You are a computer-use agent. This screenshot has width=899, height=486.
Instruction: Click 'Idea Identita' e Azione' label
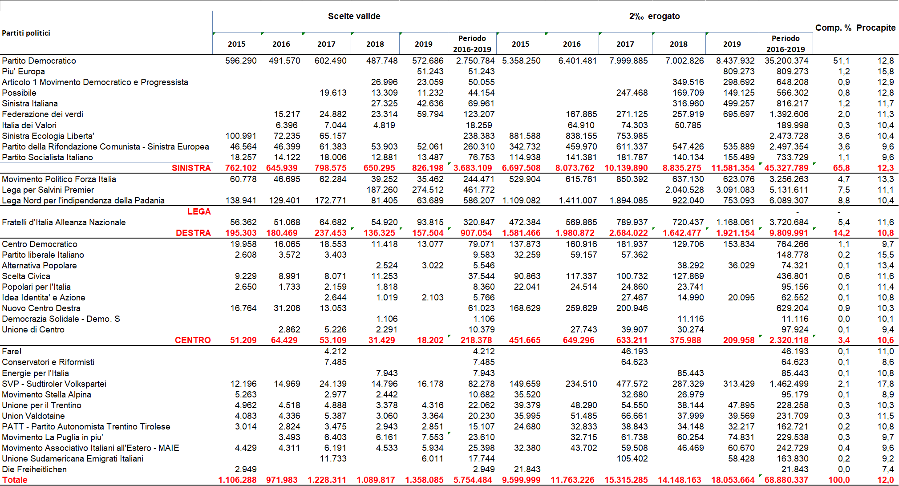pyautogui.click(x=43, y=297)
